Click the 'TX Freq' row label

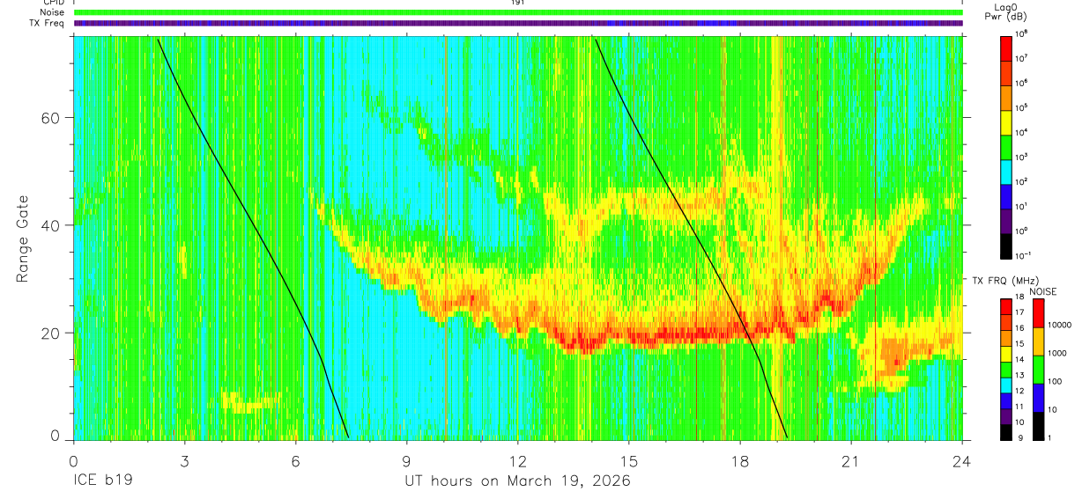[x=48, y=23]
